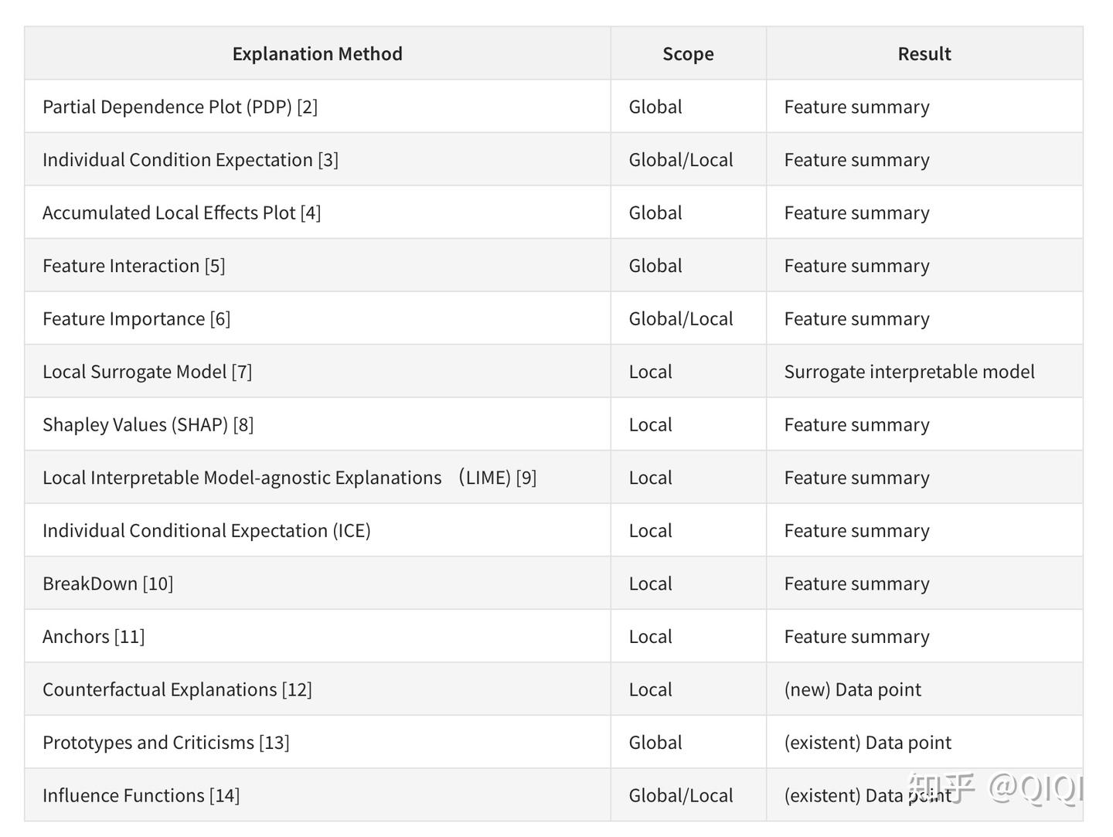Click the Surrogate interpretable model result cell
This screenshot has height=837, width=1113.
coord(909,372)
